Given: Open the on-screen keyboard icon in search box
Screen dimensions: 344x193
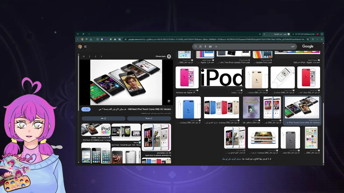Looking at the screenshot, I should [x=210, y=46].
